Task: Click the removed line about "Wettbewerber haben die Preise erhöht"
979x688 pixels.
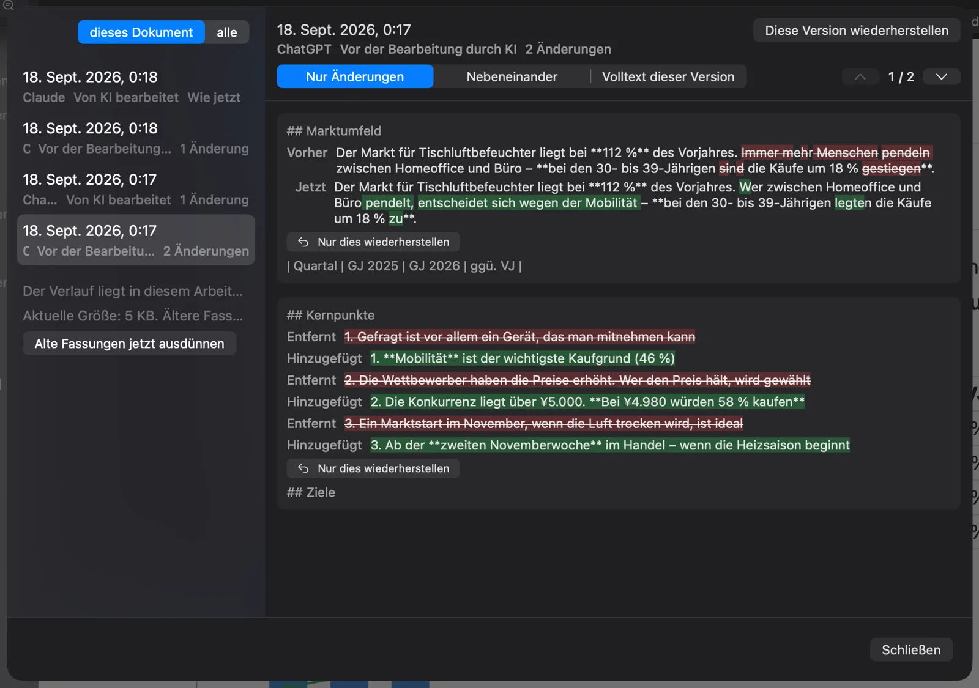Action: 578,380
